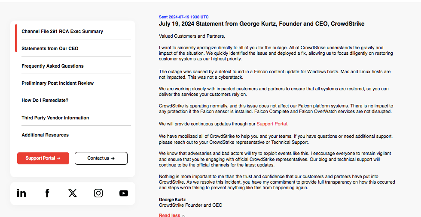421x217 pixels.
Task: Open CrowdStrike's X (Twitter) icon
Action: (x=73, y=193)
